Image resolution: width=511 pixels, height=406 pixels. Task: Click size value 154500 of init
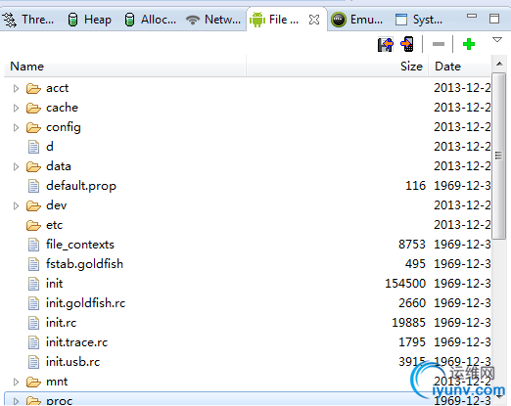coord(405,284)
